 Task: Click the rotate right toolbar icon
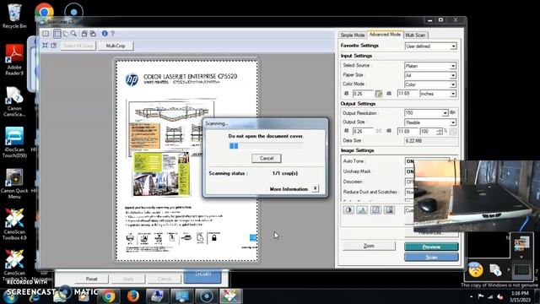tap(93, 34)
